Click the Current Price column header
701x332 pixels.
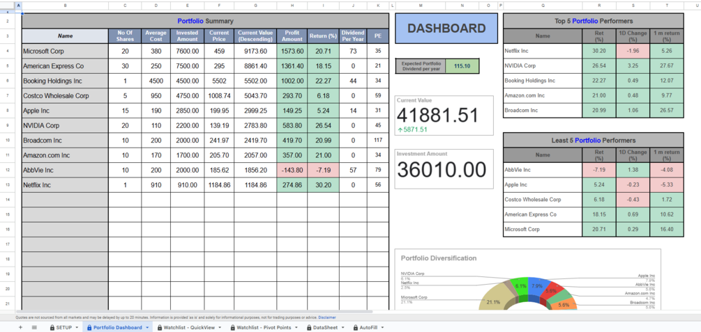[219, 36]
